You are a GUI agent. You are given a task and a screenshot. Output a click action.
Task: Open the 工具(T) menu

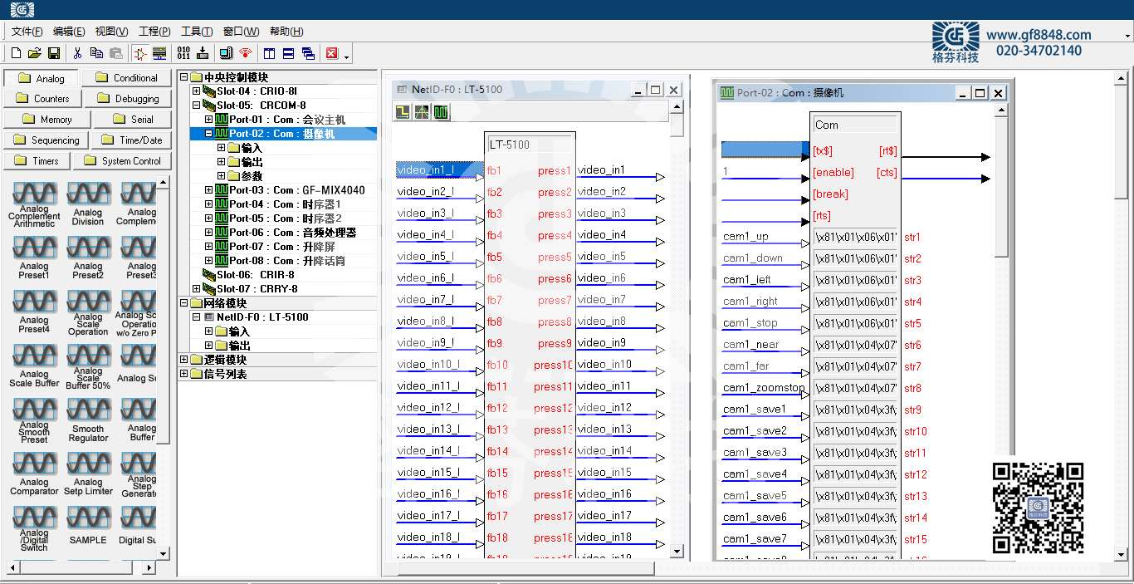(x=197, y=32)
